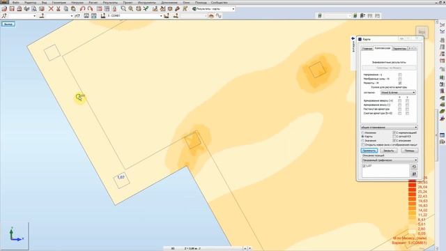Click the second magnifier zoom icon
This screenshot has height=251, width=446.
tap(131, 9)
